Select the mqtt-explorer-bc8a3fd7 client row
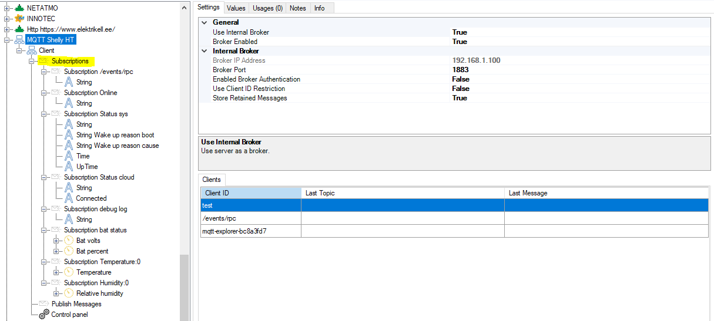Screen dimensions: 714x321 (x=250, y=231)
